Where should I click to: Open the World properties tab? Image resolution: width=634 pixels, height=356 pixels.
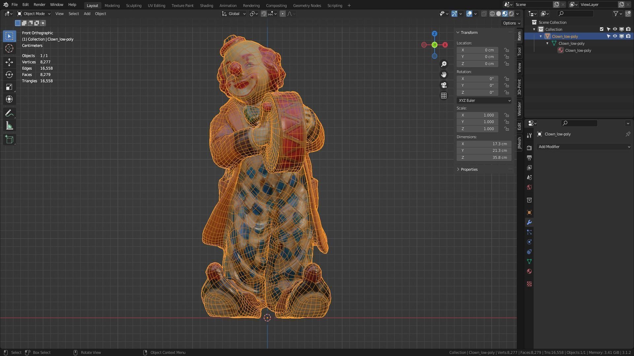[529, 188]
